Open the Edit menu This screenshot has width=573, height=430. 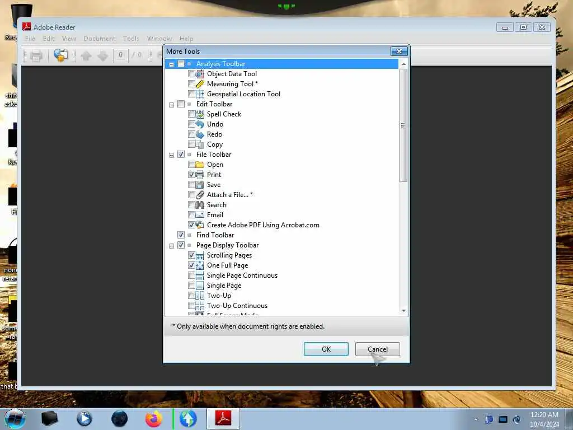pyautogui.click(x=48, y=39)
